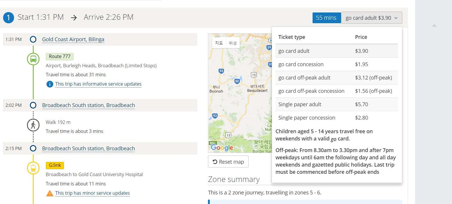The width and height of the screenshot is (452, 204).
Task: Click the 55 mins duration badge
Action: click(x=326, y=18)
